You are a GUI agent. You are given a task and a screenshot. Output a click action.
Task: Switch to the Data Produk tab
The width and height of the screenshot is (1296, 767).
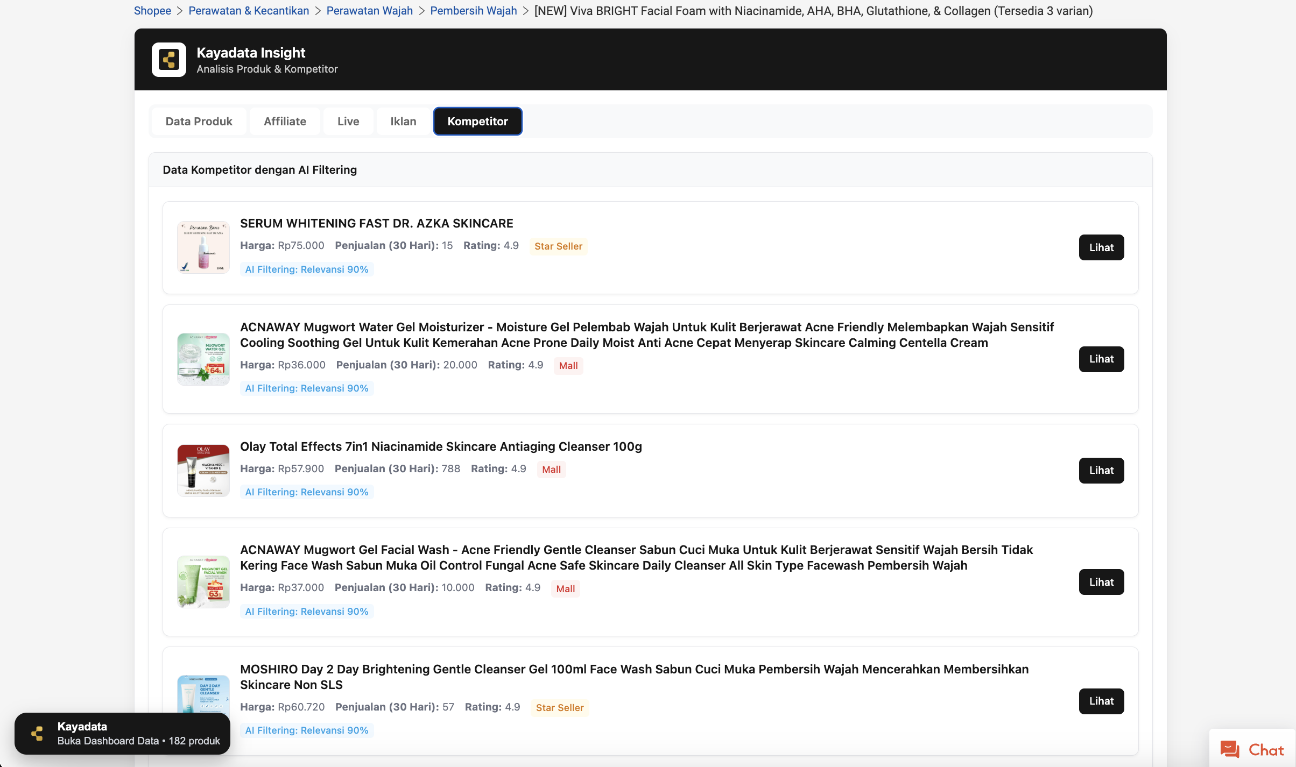click(x=199, y=122)
